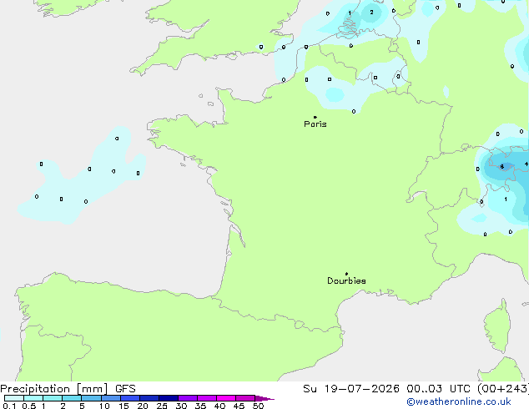Select the Paris location dot marker
The height and width of the screenshot is (409, 529).
click(315, 117)
